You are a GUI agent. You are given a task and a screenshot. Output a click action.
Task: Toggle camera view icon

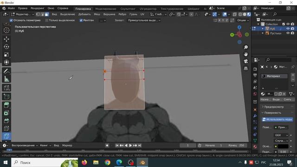[245, 61]
